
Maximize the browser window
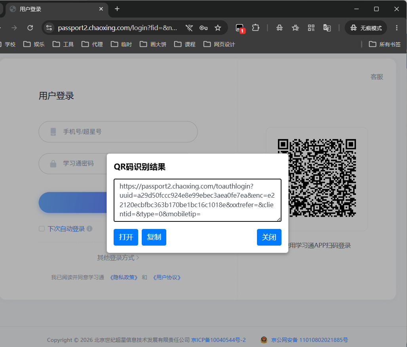pos(377,9)
